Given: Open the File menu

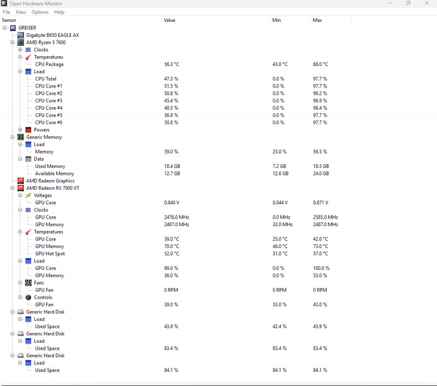Looking at the screenshot, I should pyautogui.click(x=6, y=12).
